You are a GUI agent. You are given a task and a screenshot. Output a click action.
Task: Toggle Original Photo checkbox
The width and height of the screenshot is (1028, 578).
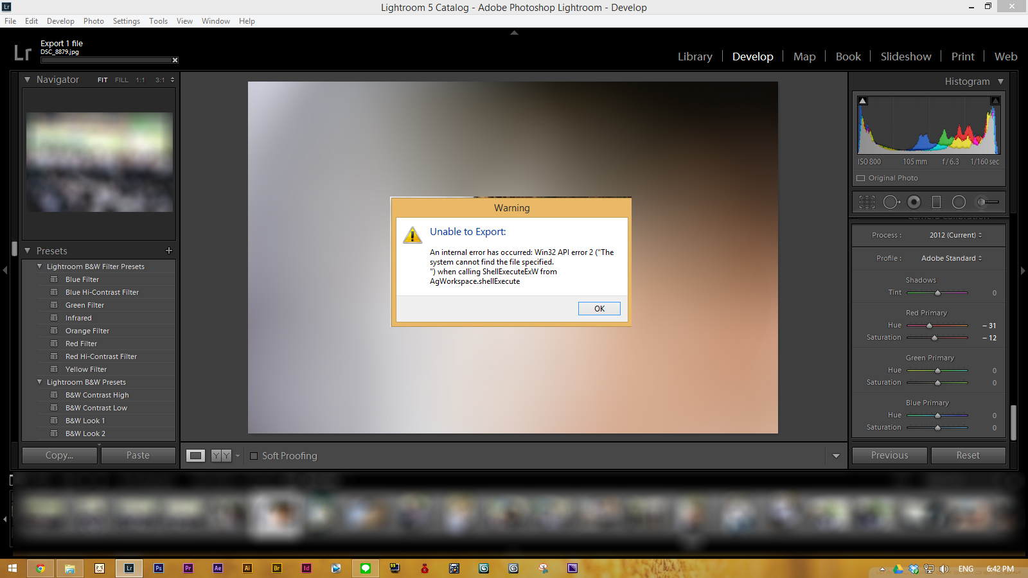point(861,179)
